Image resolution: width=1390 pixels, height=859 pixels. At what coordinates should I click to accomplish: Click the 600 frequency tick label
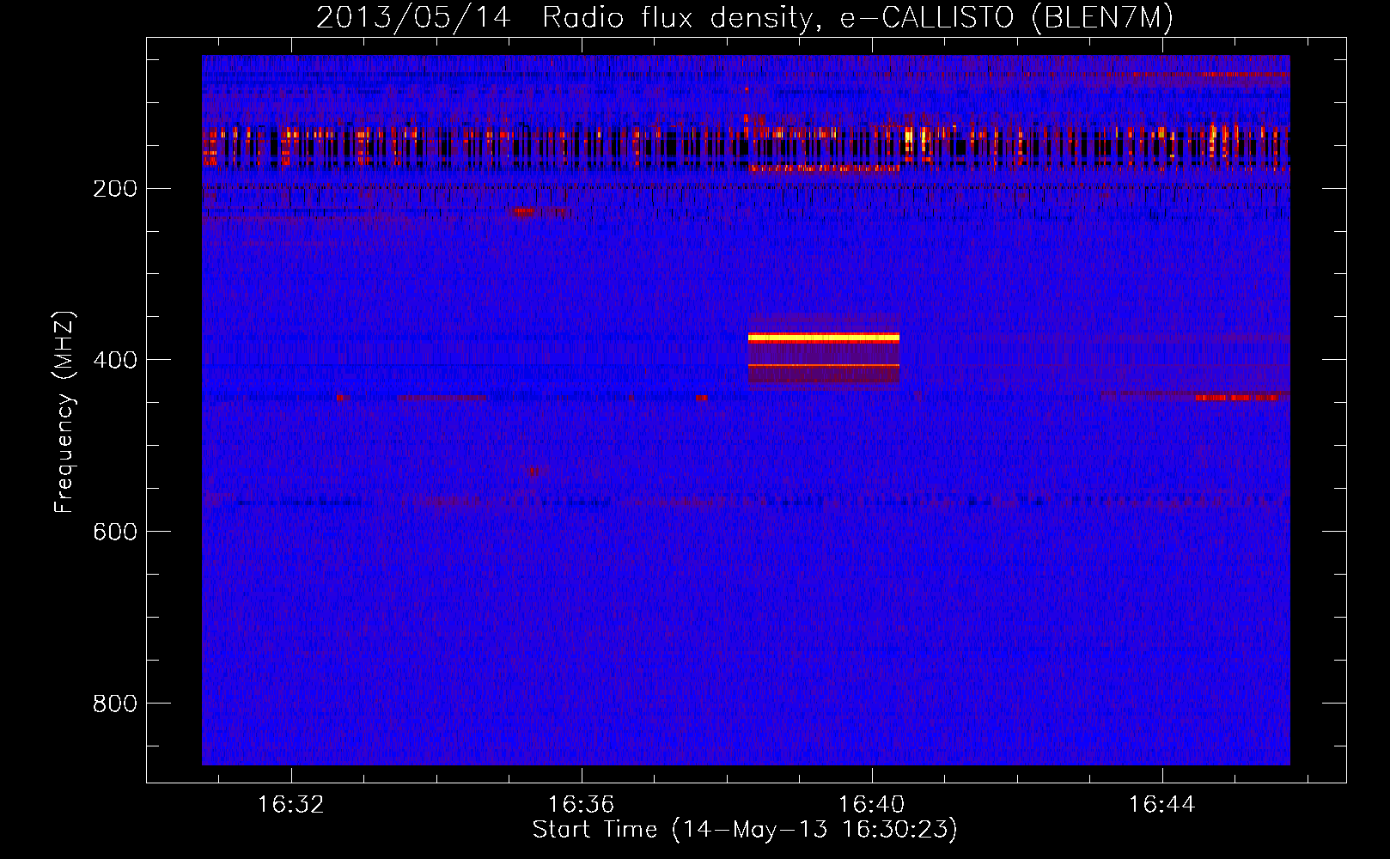click(x=115, y=531)
